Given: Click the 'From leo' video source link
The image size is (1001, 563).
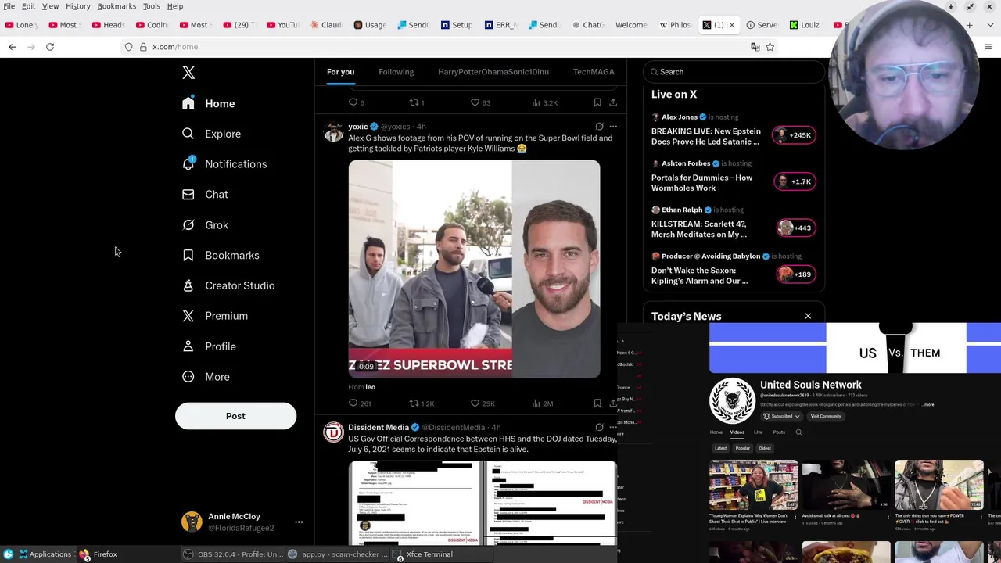Looking at the screenshot, I should click(x=361, y=387).
